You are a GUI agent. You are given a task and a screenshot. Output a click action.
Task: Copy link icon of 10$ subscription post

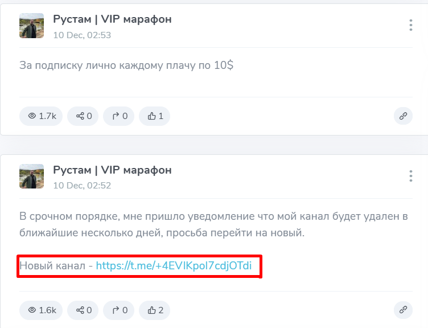pyautogui.click(x=403, y=116)
